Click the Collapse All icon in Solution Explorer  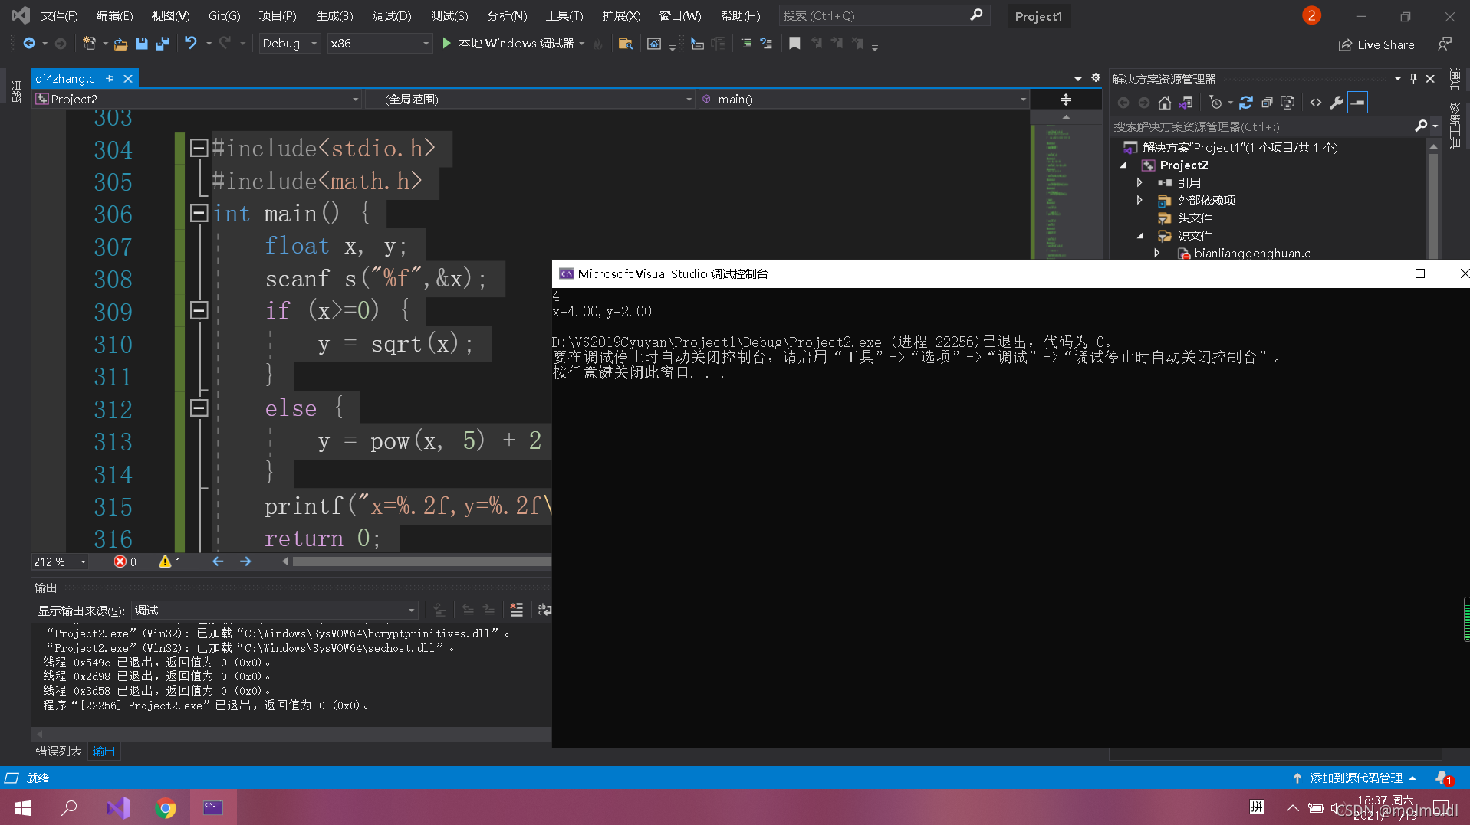1267,103
